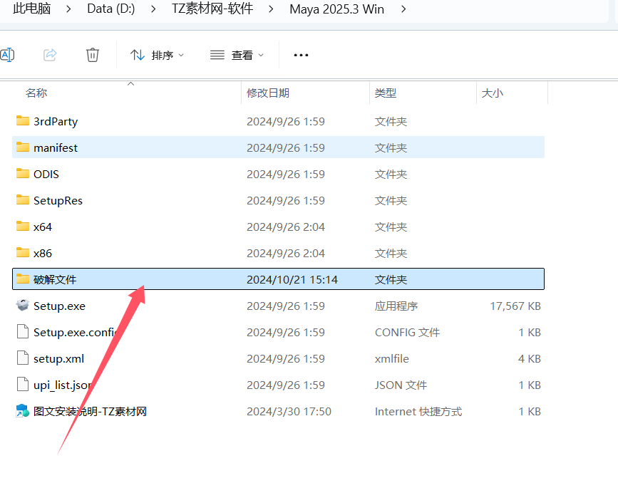This screenshot has height=483, width=618.
Task: Click 此电脑 in the address breadcrumb
Action: (x=31, y=9)
